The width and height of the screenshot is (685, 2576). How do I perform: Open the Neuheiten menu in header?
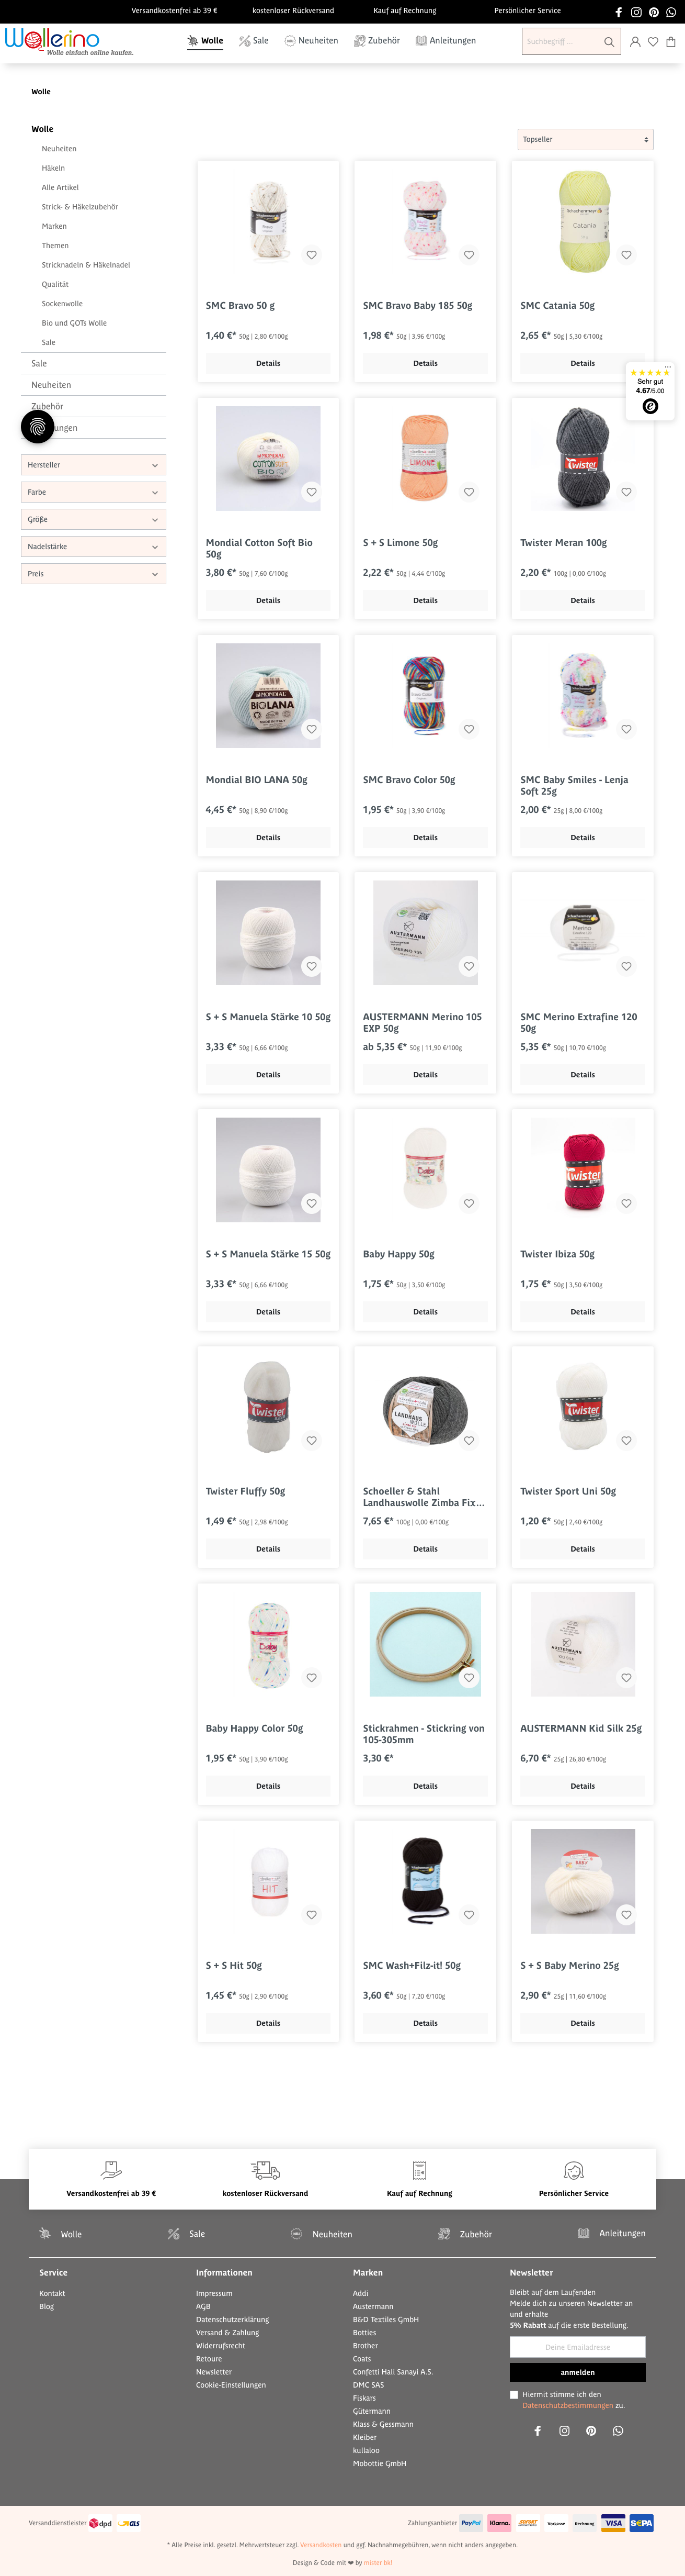tap(312, 41)
